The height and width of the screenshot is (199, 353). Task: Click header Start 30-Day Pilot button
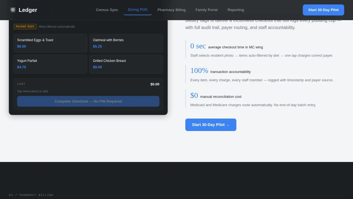click(x=323, y=10)
